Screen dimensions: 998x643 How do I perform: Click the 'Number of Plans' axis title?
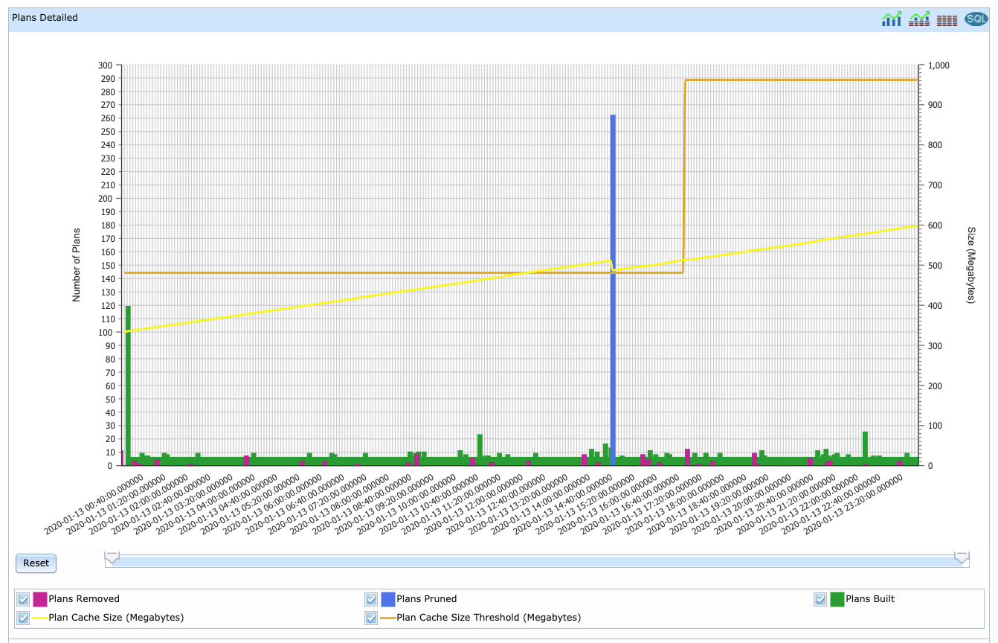(x=76, y=265)
